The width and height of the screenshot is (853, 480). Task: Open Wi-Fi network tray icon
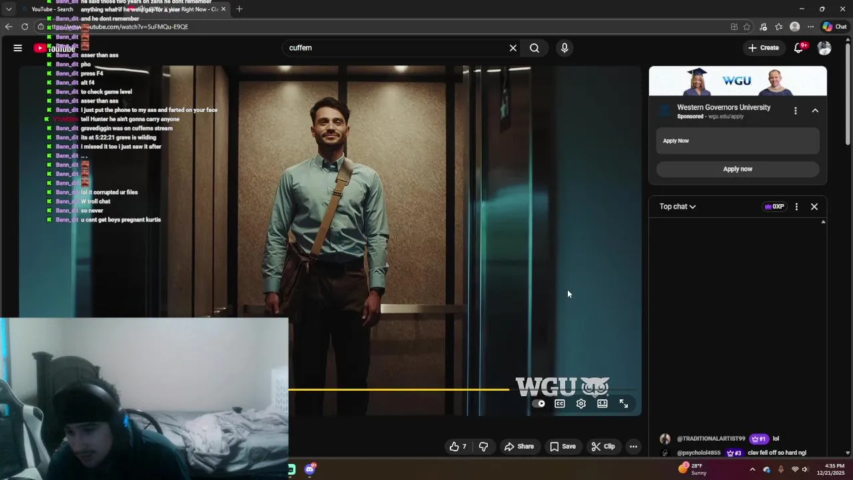794,469
